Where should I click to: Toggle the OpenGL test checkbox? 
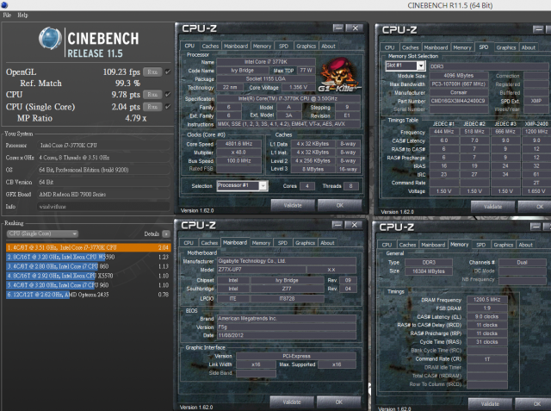point(168,72)
